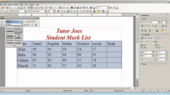Click the Sort icon in Table toolbar
The width and height of the screenshot is (170, 95).
coord(32,25)
